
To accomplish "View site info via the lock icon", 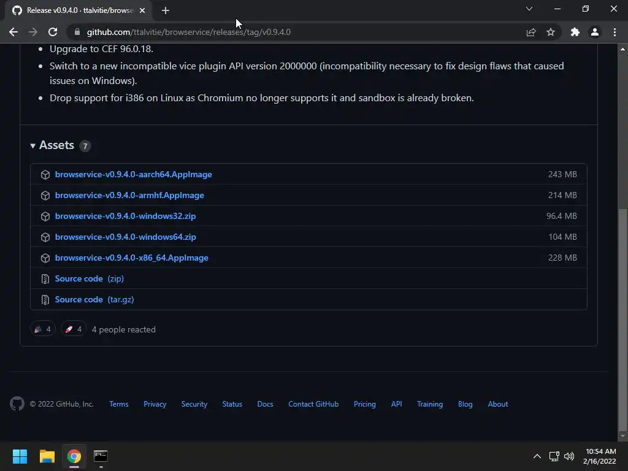I will pyautogui.click(x=77, y=32).
